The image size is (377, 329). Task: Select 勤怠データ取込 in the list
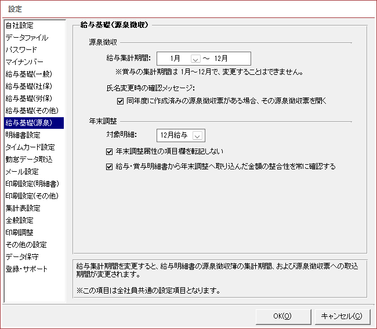coord(29,160)
